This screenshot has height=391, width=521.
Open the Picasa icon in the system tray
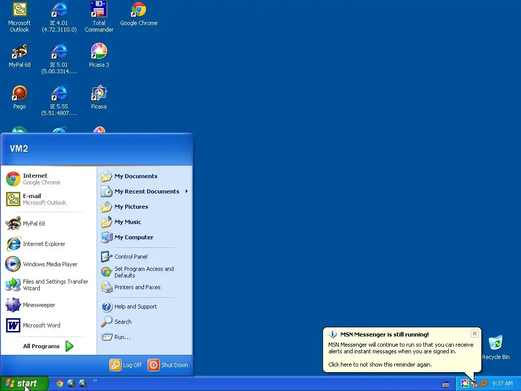[x=465, y=383]
